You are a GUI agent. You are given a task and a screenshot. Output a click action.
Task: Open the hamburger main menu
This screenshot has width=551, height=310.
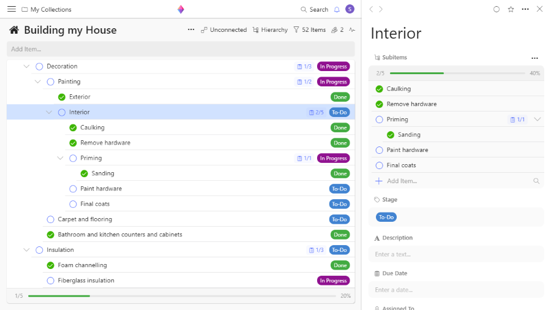pos(12,9)
